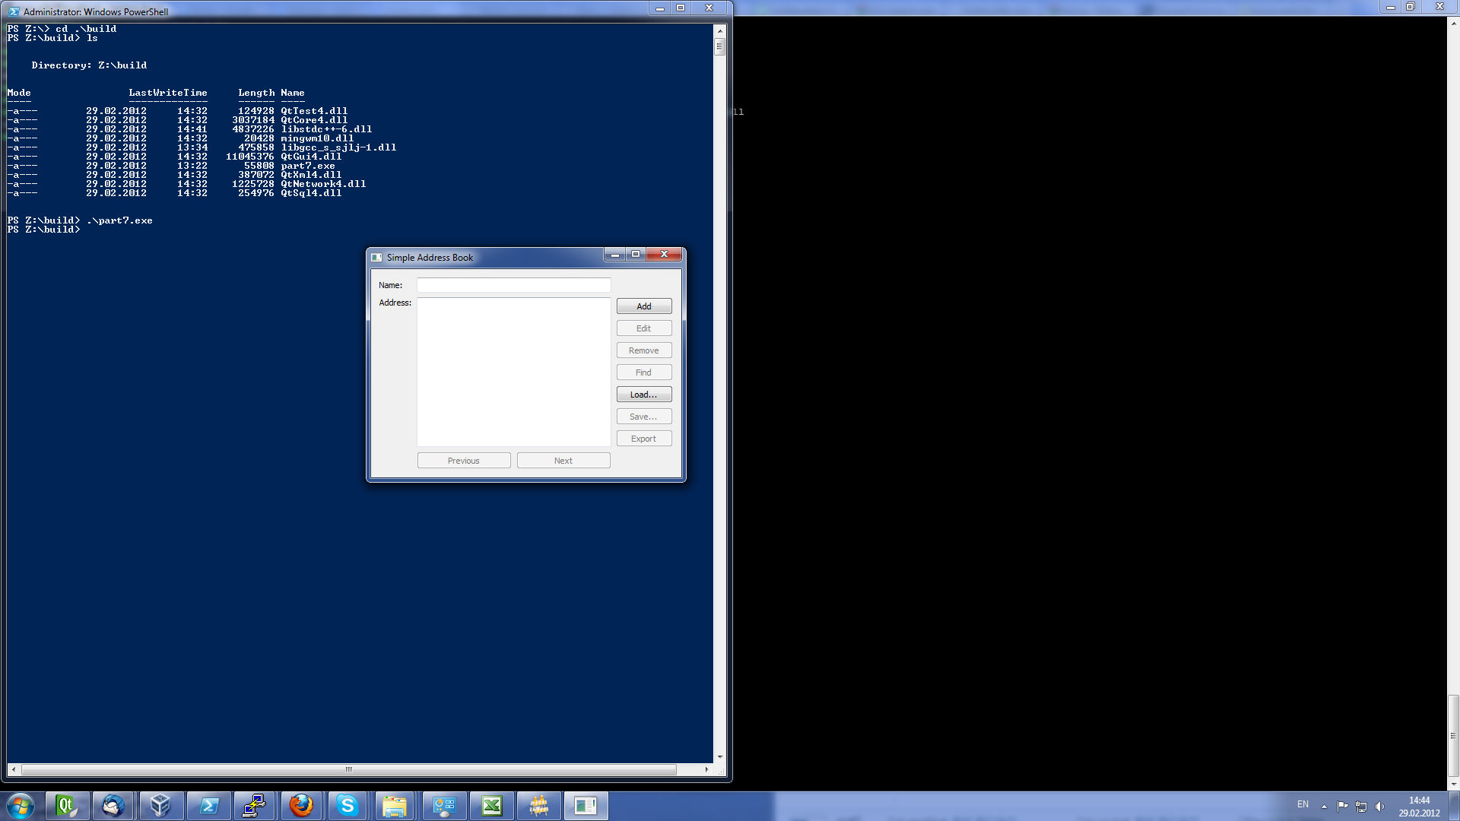Open Qt Creator from the taskbar
The image size is (1460, 821).
point(67,806)
